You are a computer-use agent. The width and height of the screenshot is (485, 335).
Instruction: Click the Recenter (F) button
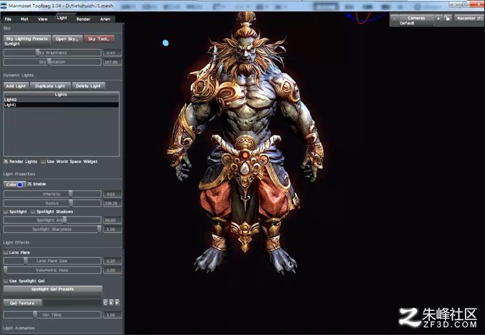click(469, 18)
